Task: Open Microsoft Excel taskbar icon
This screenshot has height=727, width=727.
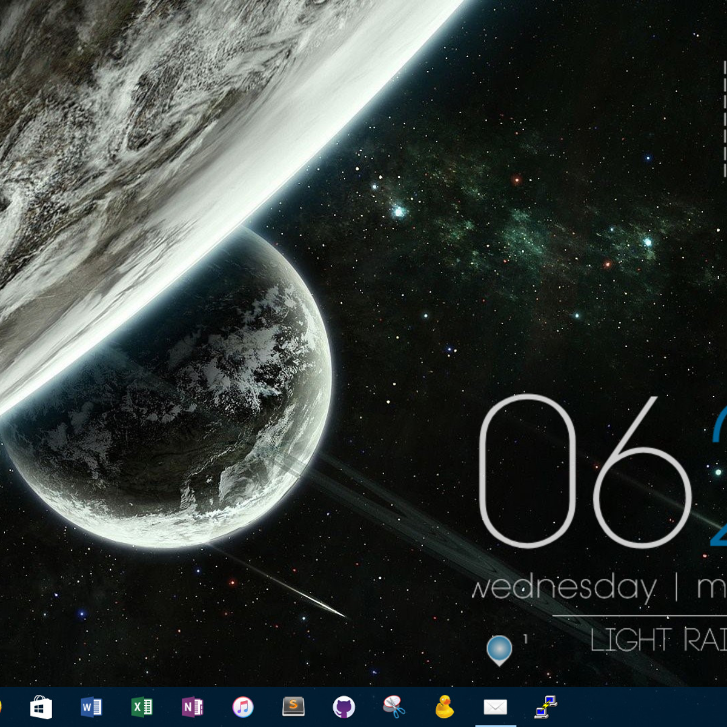Action: coord(142,707)
